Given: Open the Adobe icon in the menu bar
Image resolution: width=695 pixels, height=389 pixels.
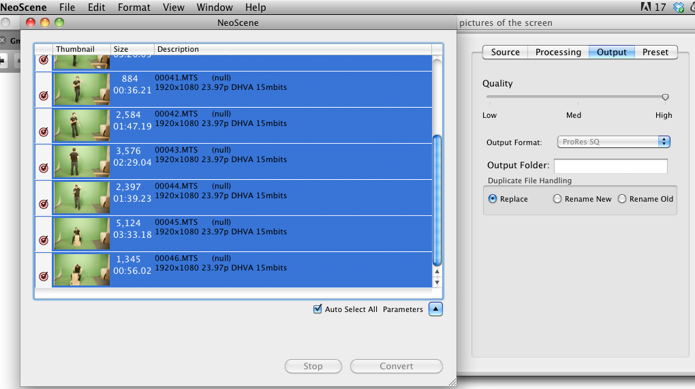Looking at the screenshot, I should click(x=645, y=7).
